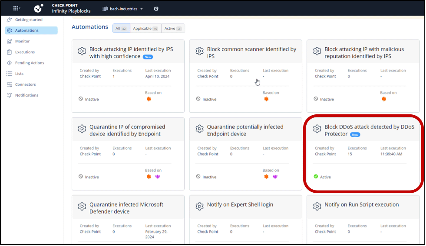Screen dimensions: 426x246
Task: Show All automations filter tab
Action: tap(121, 29)
